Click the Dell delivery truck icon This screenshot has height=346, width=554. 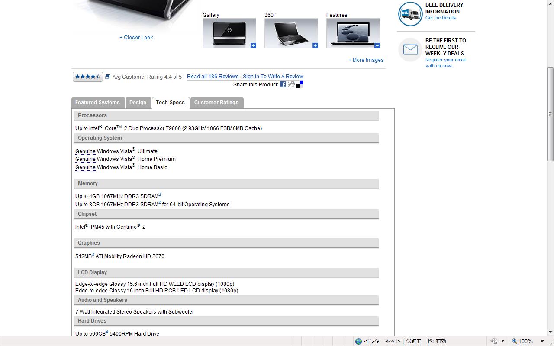point(410,14)
